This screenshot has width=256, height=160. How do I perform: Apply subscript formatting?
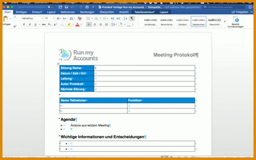[x=49, y=25]
